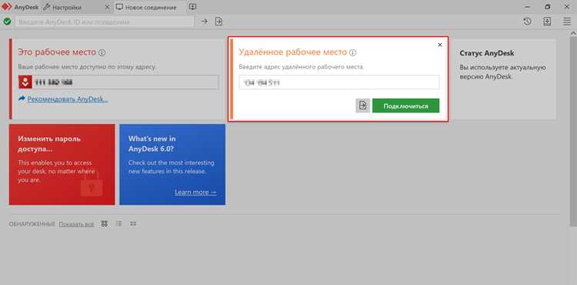Close the Удалённое рабочее место panel
Screen dimensions: 577x285
tap(440, 45)
